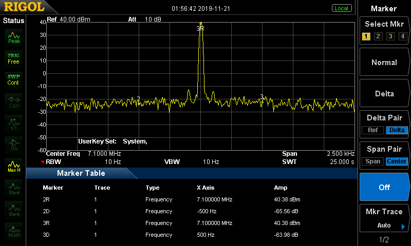The width and height of the screenshot is (411, 246).
Task: Turn marker Off with Off softkey
Action: pyautogui.click(x=384, y=187)
